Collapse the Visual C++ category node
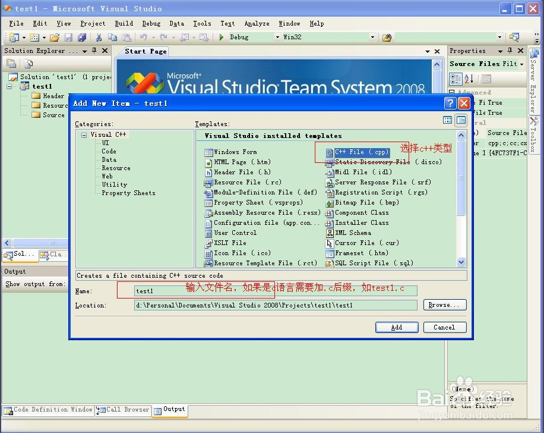This screenshot has height=433, width=544. (84, 135)
